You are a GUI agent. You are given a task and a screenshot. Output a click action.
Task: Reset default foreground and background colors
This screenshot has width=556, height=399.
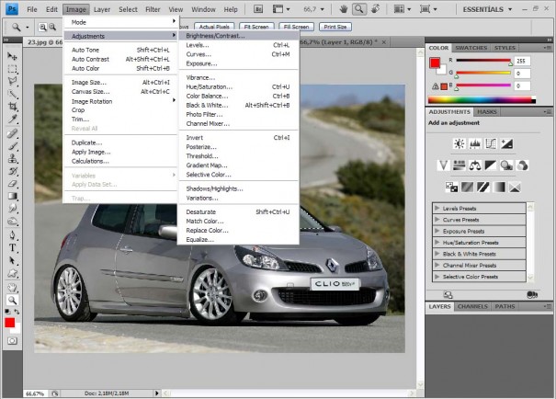tap(7, 312)
